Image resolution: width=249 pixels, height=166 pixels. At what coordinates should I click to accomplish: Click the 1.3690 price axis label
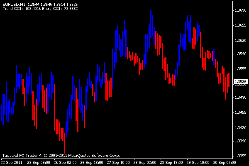pos(240,10)
